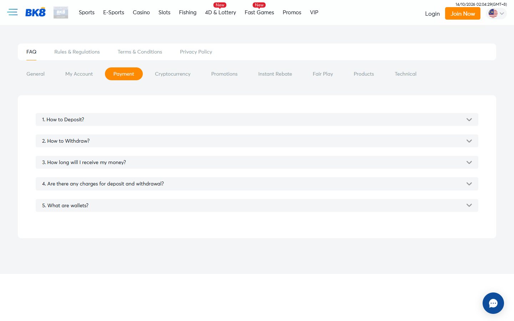This screenshot has width=514, height=321.
Task: Select the Cryptocurrency FAQ category
Action: [x=173, y=74]
